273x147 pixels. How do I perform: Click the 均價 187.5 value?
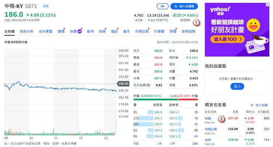[x=158, y=78]
